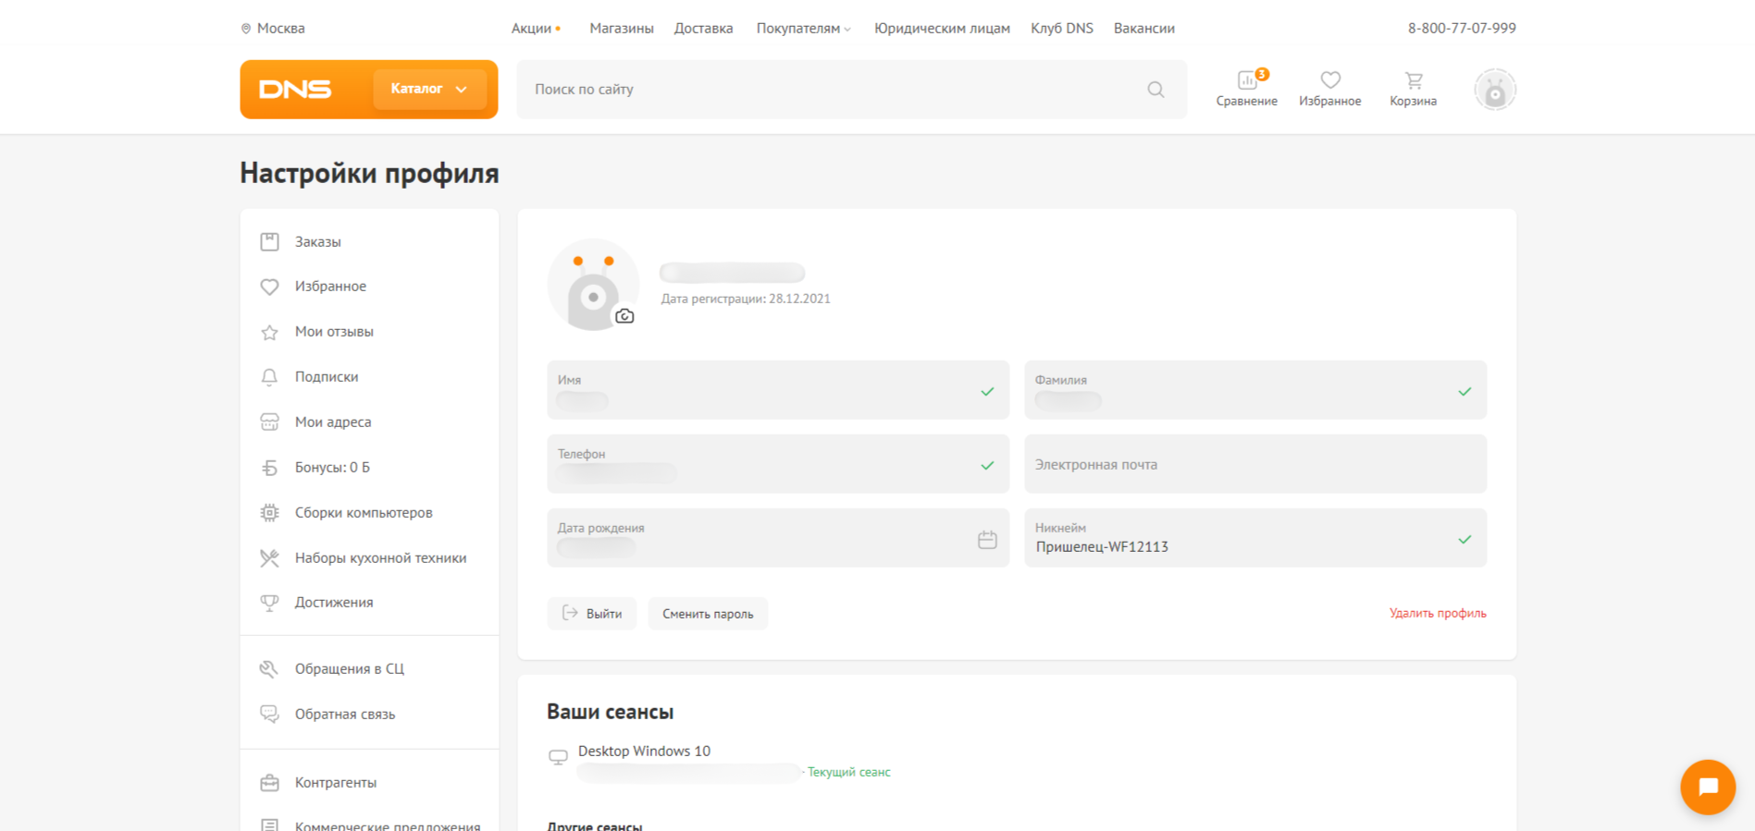Click the Удалить профиль link
1755x831 pixels.
1438,613
